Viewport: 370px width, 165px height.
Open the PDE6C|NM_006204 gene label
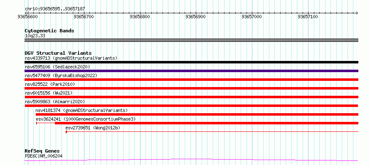coord(44,156)
